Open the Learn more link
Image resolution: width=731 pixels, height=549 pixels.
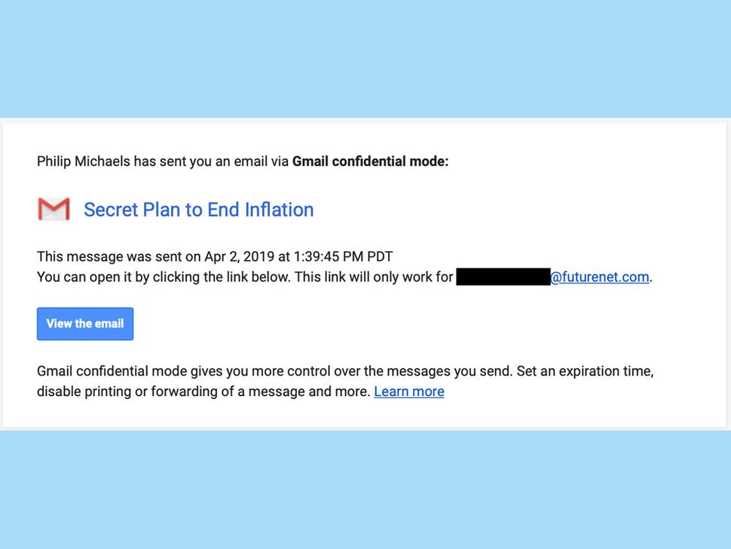pos(408,391)
